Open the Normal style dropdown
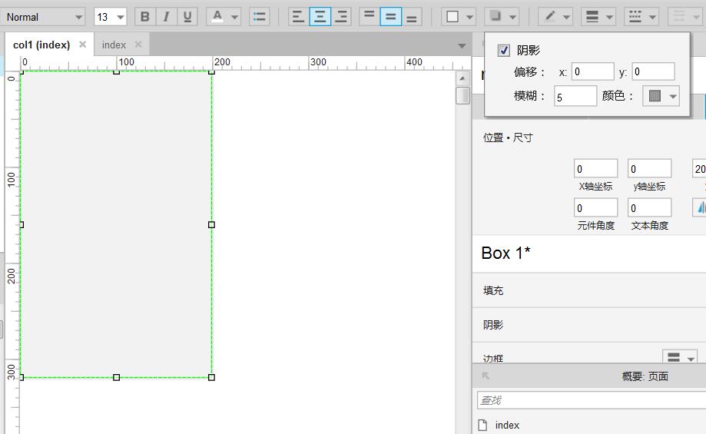This screenshot has height=434, width=706. (45, 17)
